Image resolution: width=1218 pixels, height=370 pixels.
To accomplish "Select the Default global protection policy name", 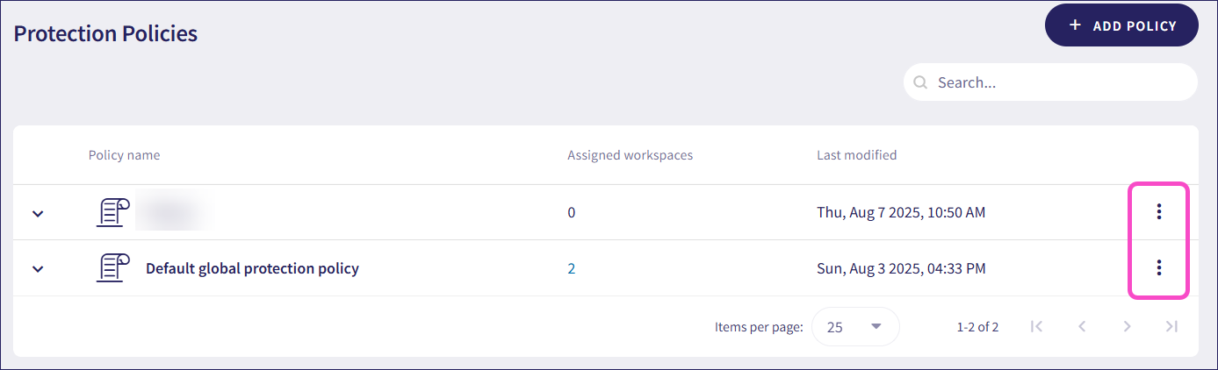I will 252,268.
